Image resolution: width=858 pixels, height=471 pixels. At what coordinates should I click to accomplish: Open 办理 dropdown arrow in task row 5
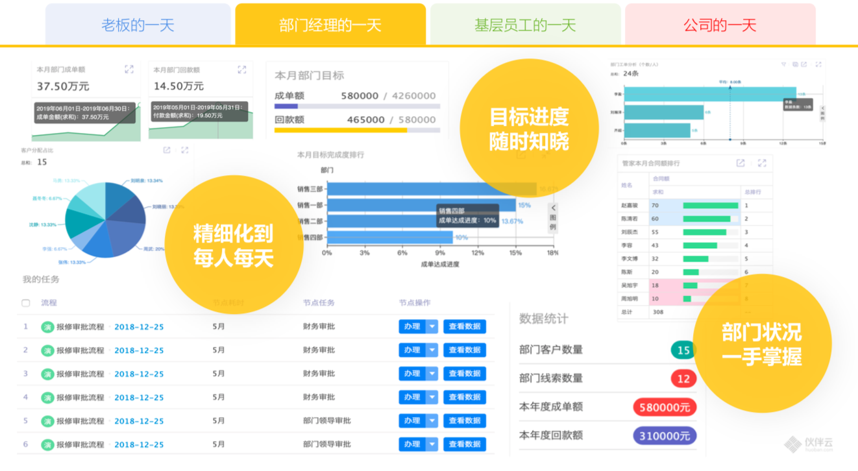point(433,420)
